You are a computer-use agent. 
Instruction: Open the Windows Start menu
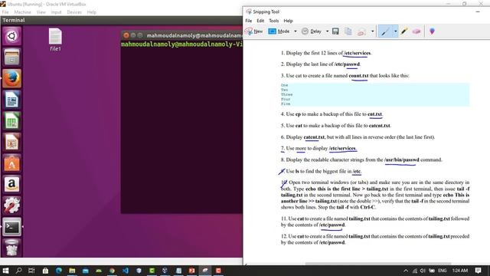coord(5,271)
